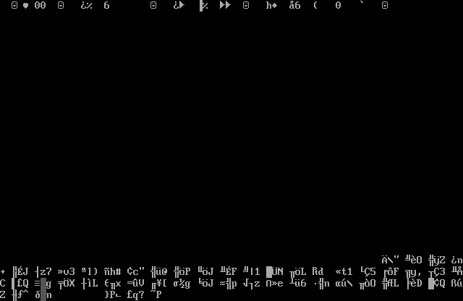
Task: Click the highlighted cursor bar in the top row
Action: (201, 6)
